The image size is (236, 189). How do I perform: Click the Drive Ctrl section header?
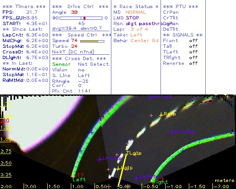(x=80, y=7)
